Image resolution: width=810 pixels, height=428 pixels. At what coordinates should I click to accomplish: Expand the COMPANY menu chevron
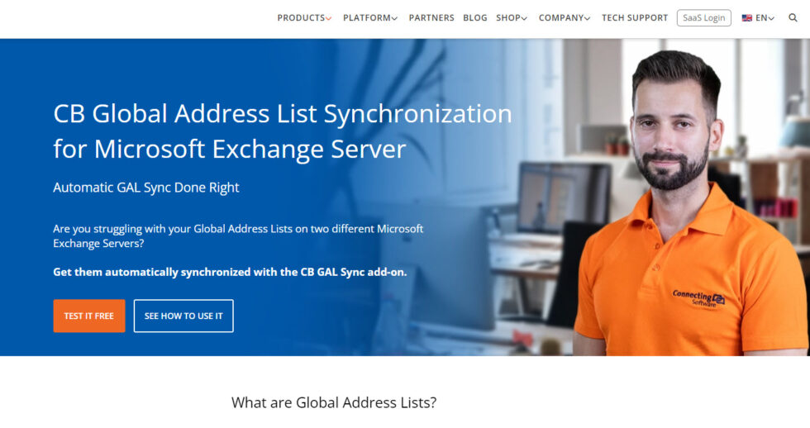pyautogui.click(x=587, y=18)
